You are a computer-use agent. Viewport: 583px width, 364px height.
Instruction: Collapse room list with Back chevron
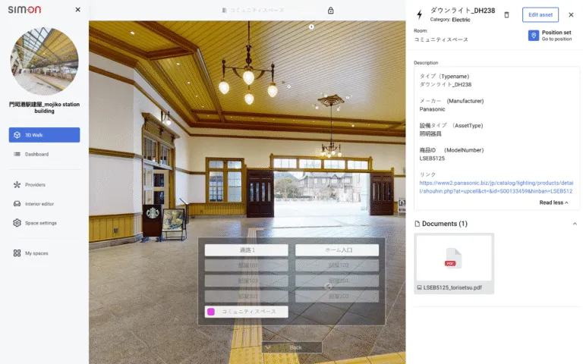[x=291, y=347]
